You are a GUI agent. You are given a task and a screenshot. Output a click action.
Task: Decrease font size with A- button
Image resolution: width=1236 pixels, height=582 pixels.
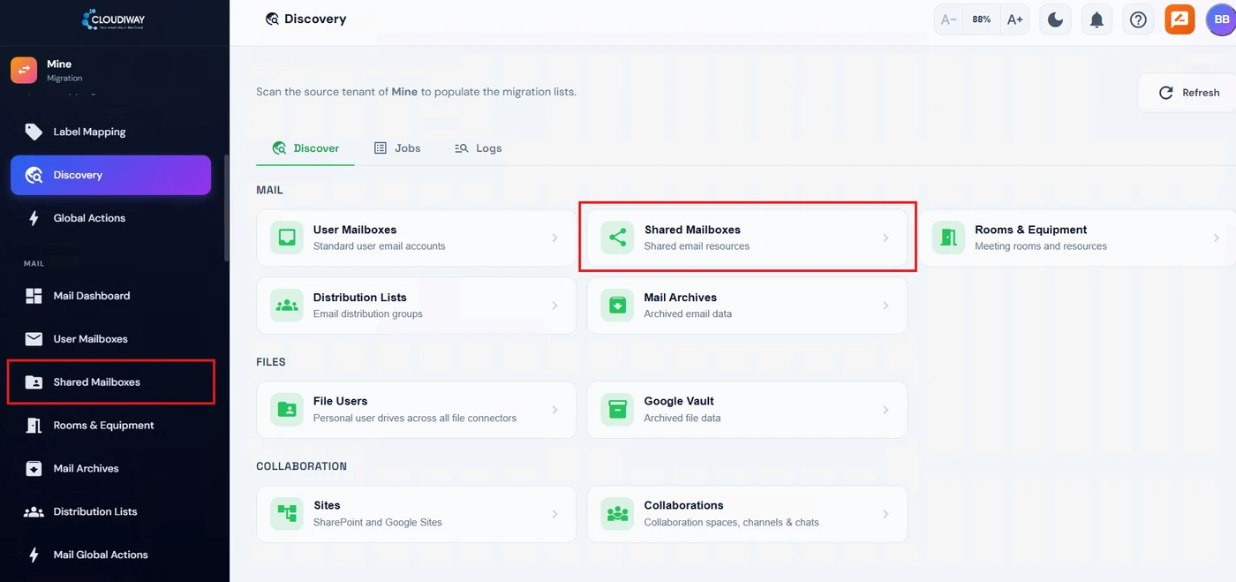[x=949, y=19]
